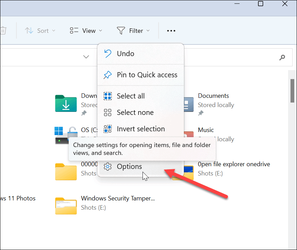Image resolution: width=297 pixels, height=250 pixels.
Task: Close the File Explorer window
Action: (285, 4)
